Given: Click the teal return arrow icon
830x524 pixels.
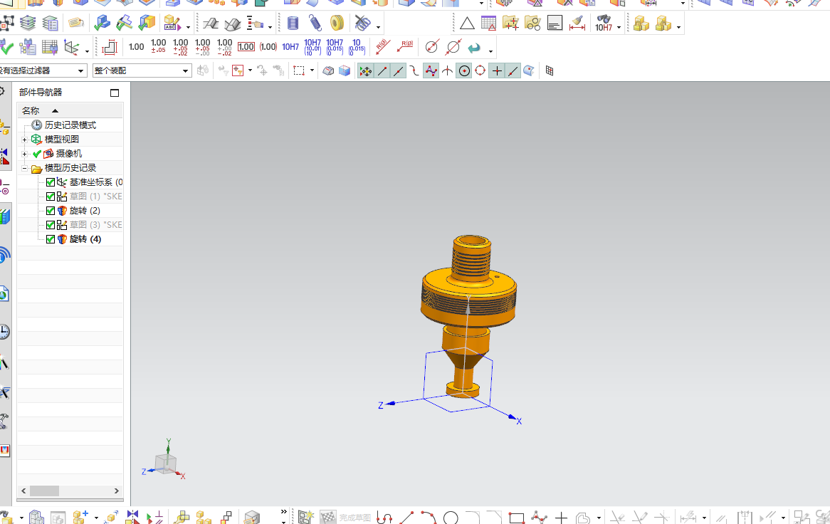Looking at the screenshot, I should click(x=474, y=48).
